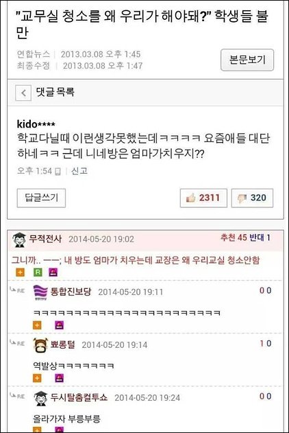Click the purple report siren under 무적전사's comment

pos(53,272)
